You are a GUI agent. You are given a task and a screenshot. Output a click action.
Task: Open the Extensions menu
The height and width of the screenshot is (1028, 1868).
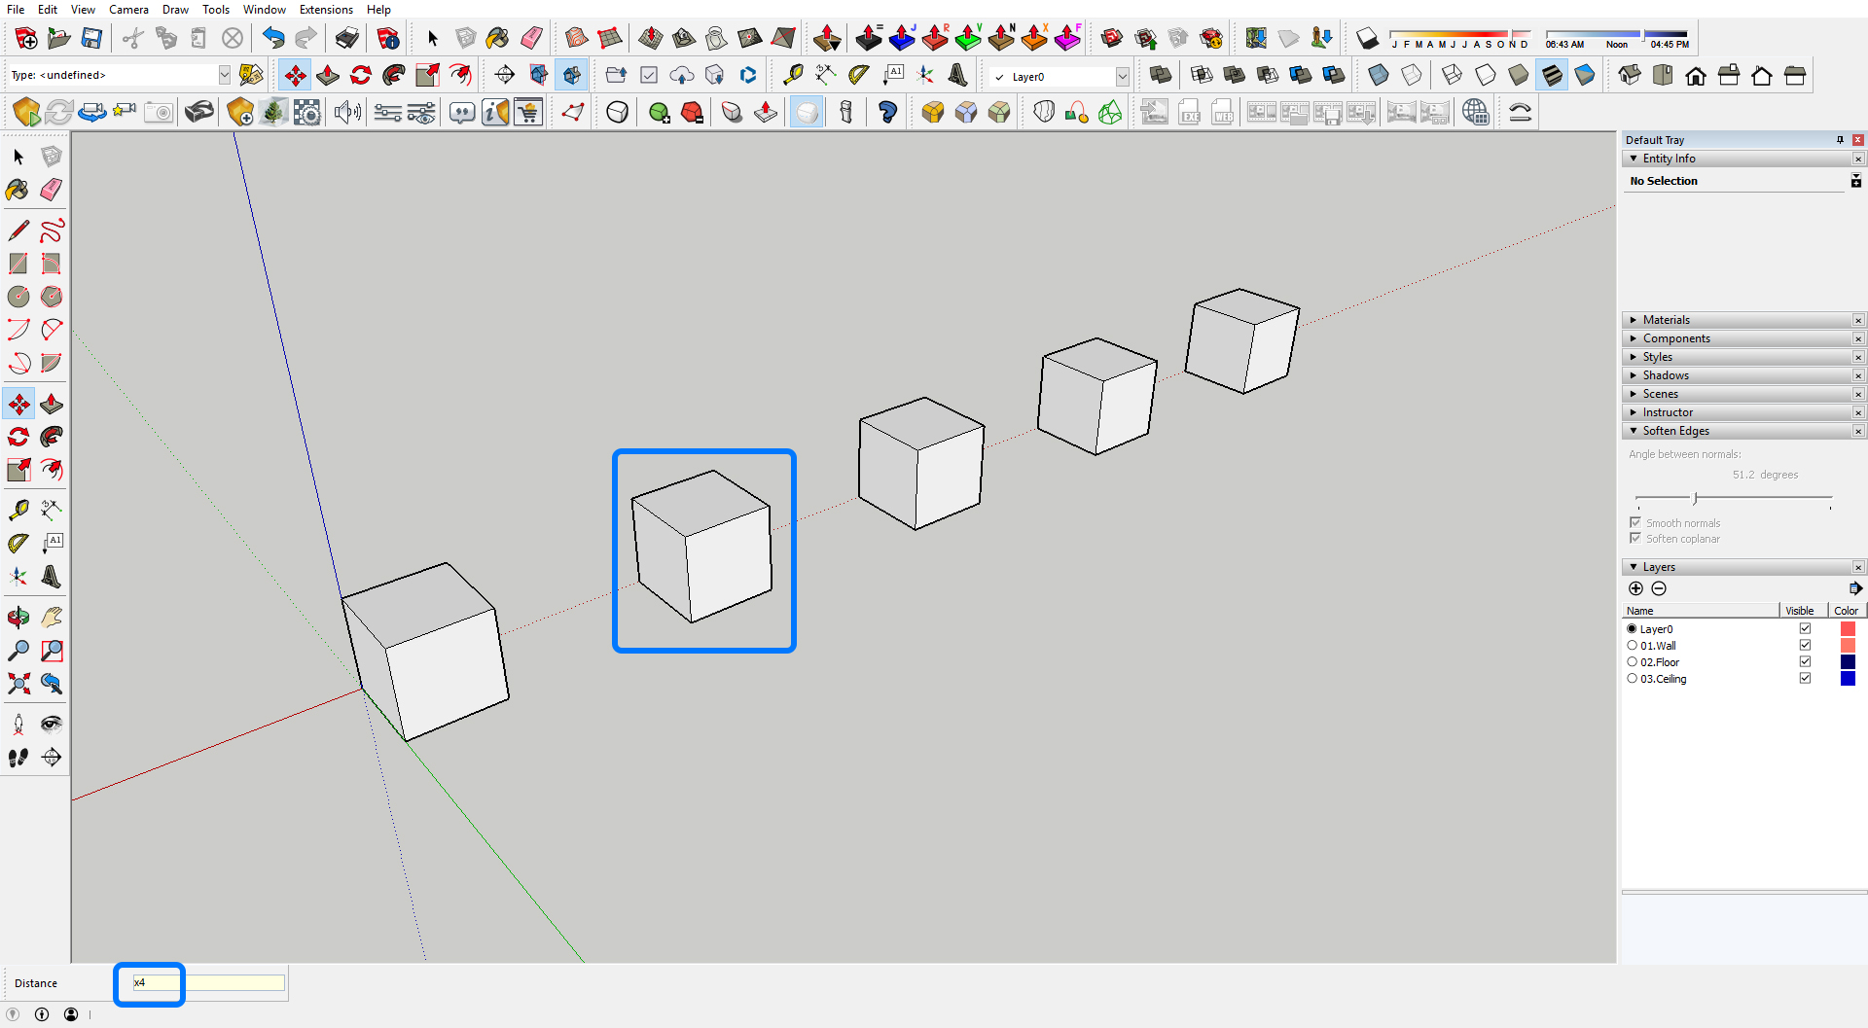tap(326, 10)
